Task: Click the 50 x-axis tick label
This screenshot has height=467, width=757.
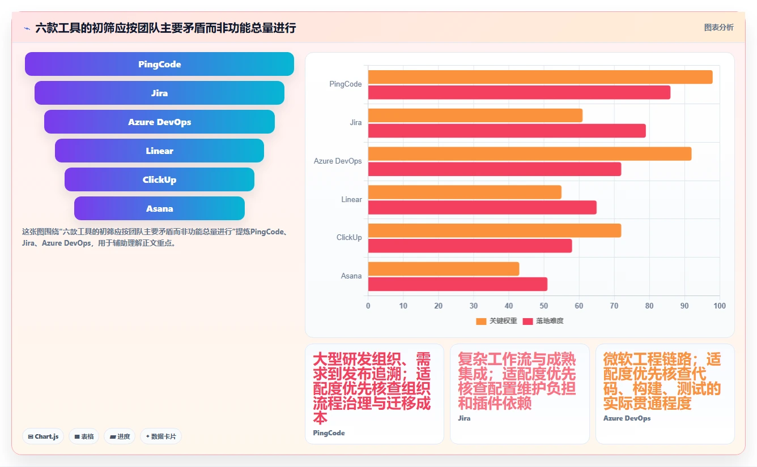Action: tap(544, 306)
